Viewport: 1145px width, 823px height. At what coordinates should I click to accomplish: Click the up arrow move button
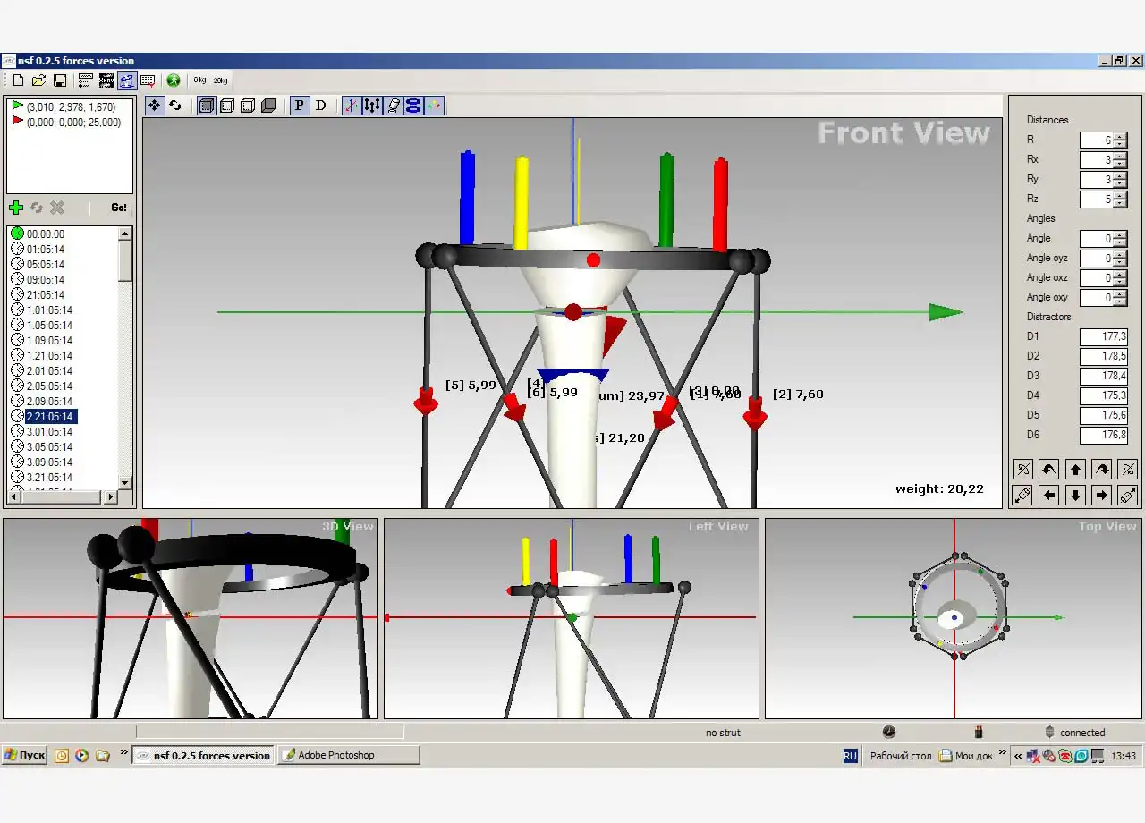pyautogui.click(x=1076, y=470)
